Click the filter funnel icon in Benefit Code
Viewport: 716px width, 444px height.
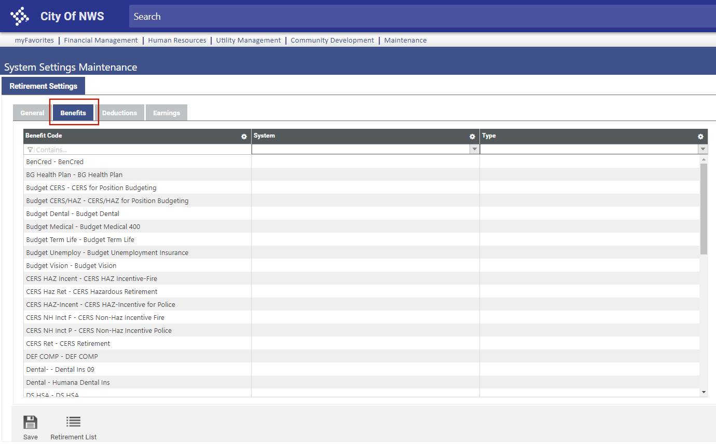point(30,150)
